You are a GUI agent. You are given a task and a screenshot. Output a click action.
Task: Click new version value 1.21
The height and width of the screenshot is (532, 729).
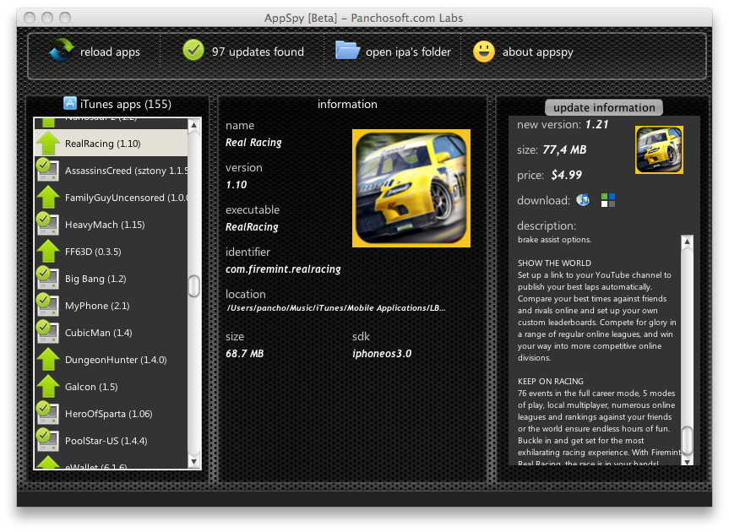[596, 124]
